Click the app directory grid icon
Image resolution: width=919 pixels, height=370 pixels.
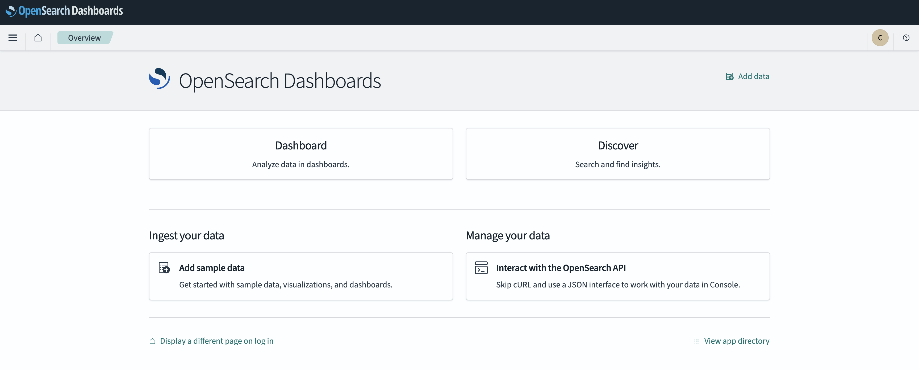[697, 341]
